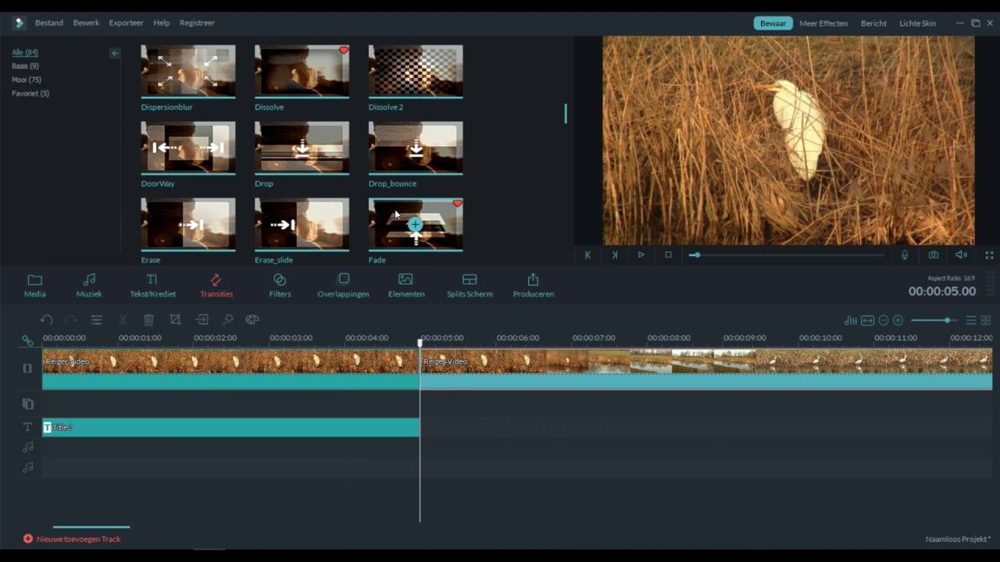Viewport: 1000px width, 562px height.
Task: Open the Bestand menu
Action: click(48, 23)
